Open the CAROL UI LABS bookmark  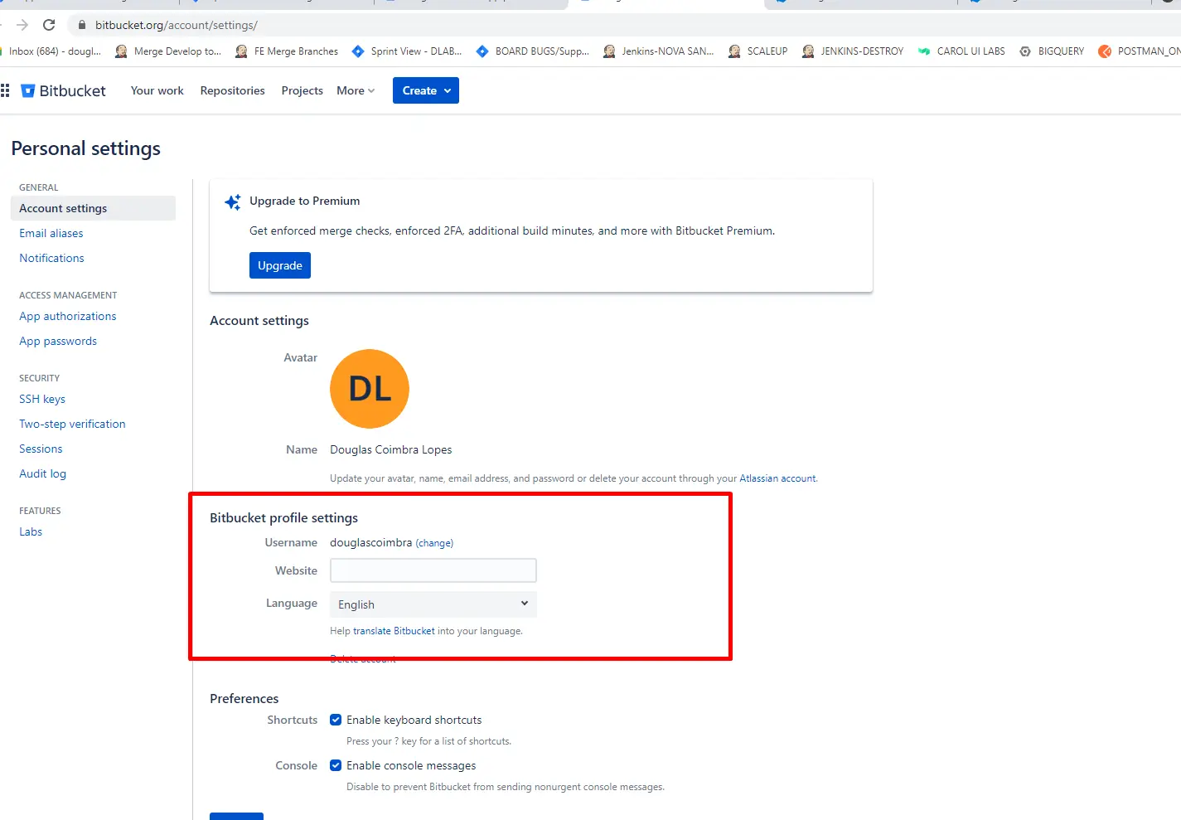coord(961,51)
